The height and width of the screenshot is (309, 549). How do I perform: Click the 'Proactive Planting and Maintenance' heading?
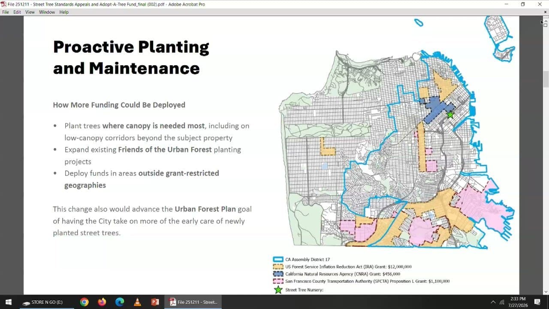pyautogui.click(x=131, y=58)
